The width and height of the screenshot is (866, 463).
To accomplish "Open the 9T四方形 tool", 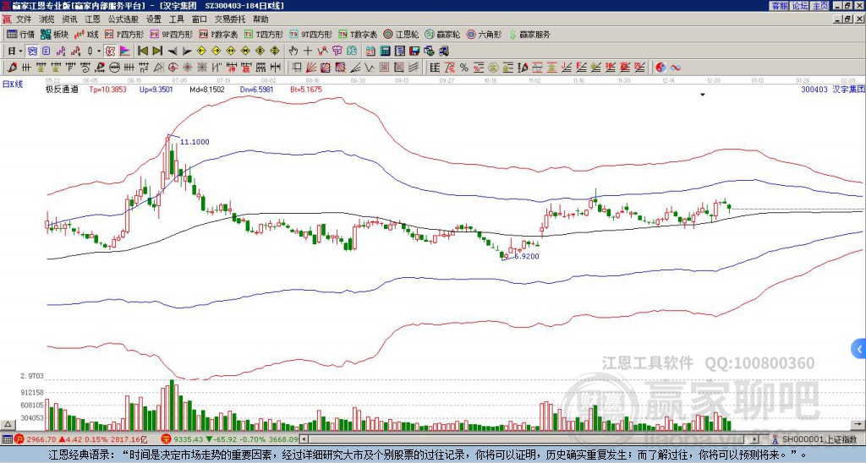I will pos(311,34).
